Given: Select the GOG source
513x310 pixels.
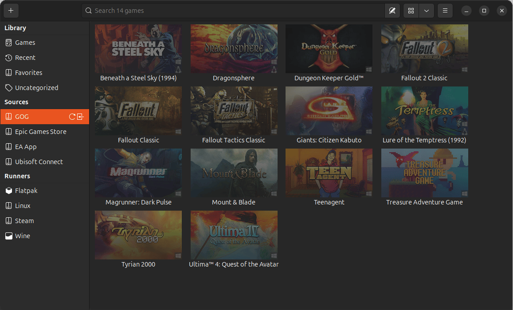Looking at the screenshot, I should coord(44,117).
